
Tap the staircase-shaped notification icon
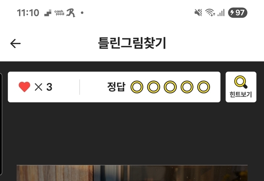[x=48, y=13]
